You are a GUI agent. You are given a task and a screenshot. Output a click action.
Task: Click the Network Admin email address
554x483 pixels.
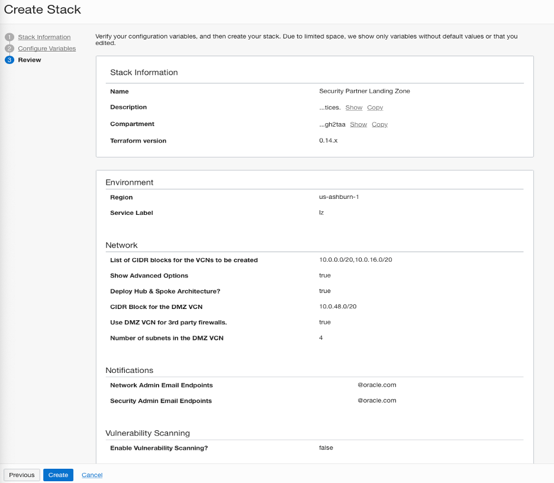[x=357, y=385]
